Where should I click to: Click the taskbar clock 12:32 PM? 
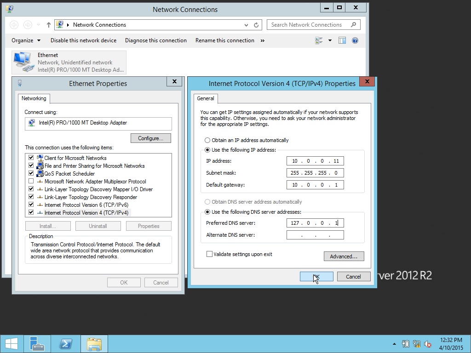(451, 340)
